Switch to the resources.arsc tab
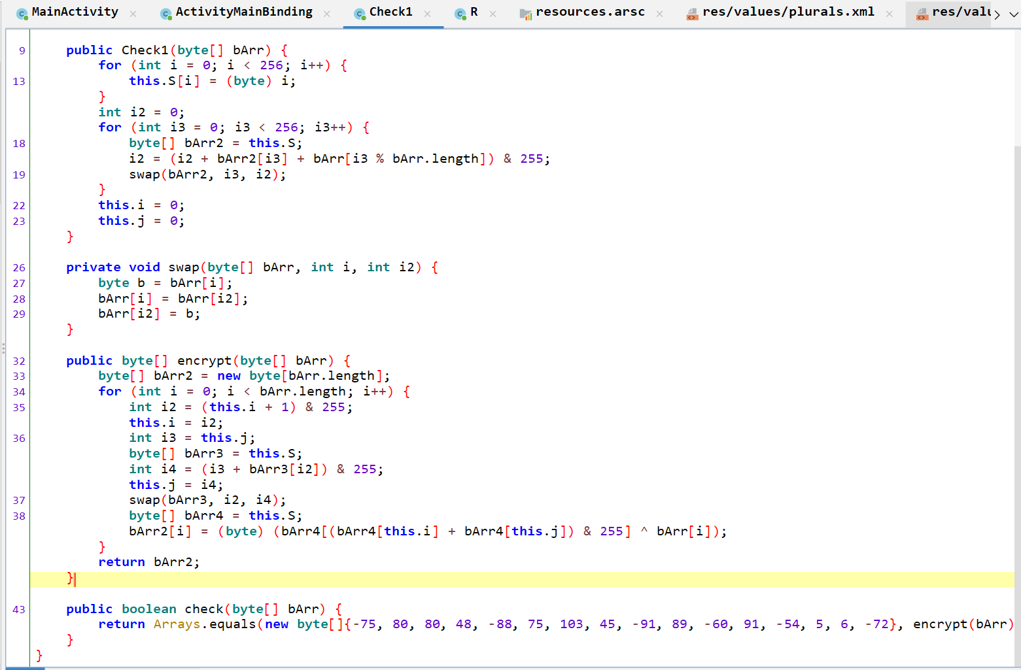The height and width of the screenshot is (670, 1021). (x=590, y=12)
